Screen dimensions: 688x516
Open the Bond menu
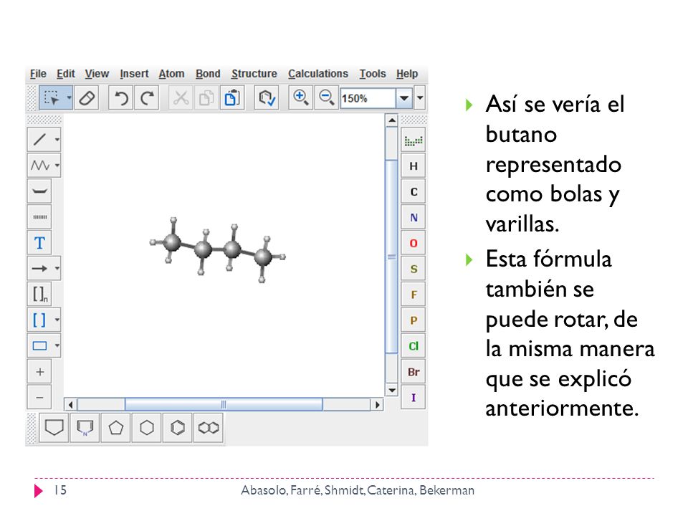point(208,74)
